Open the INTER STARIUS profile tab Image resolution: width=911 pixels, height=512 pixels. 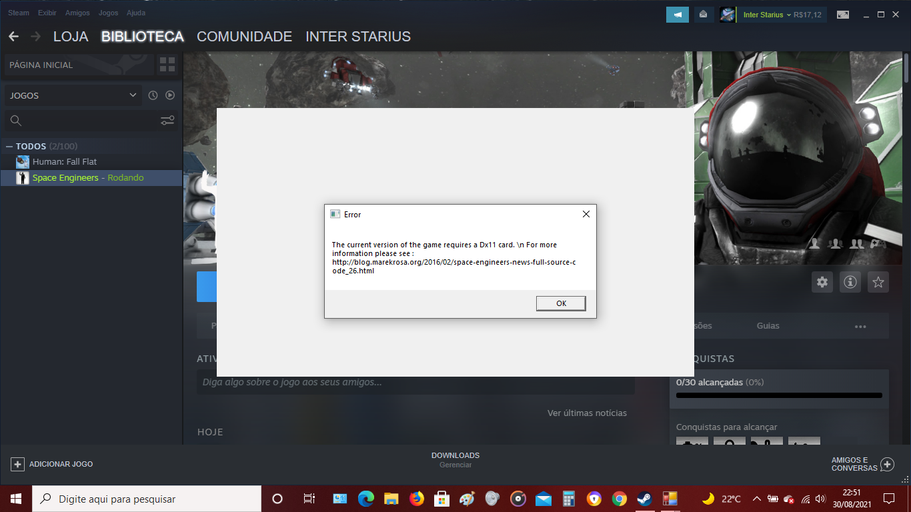358,37
